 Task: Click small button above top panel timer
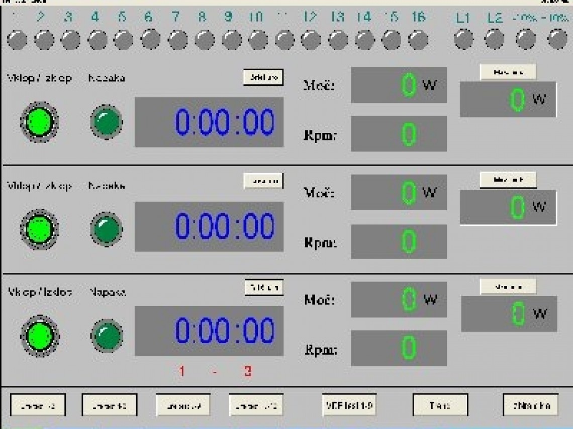(x=263, y=77)
